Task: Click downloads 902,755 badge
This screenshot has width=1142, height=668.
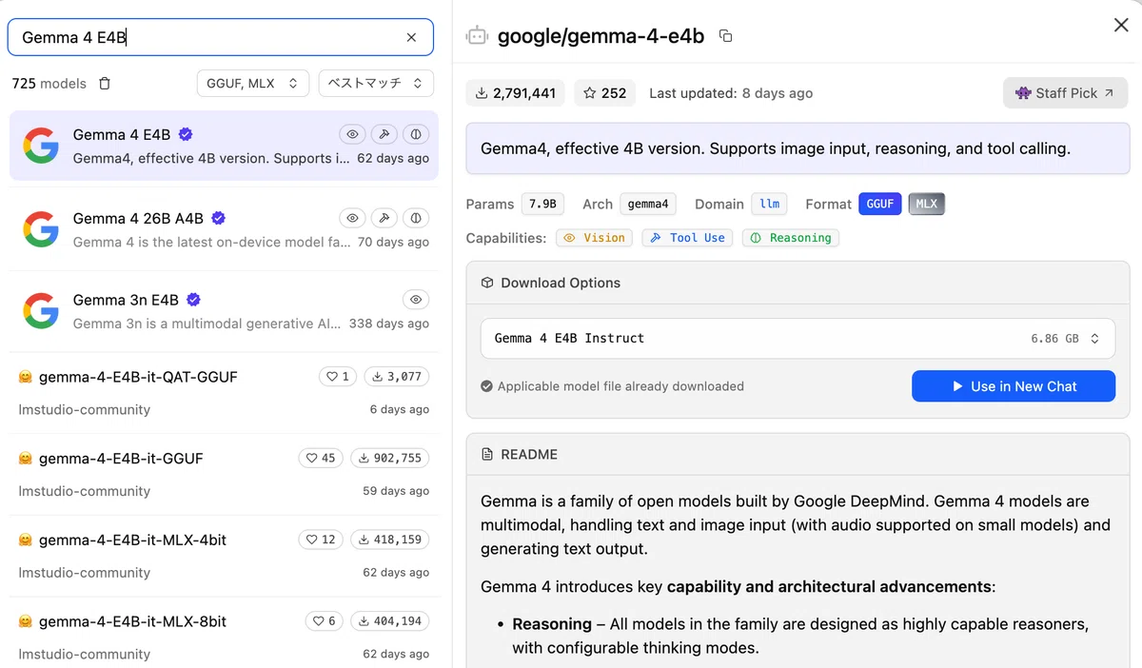Action: pyautogui.click(x=389, y=459)
